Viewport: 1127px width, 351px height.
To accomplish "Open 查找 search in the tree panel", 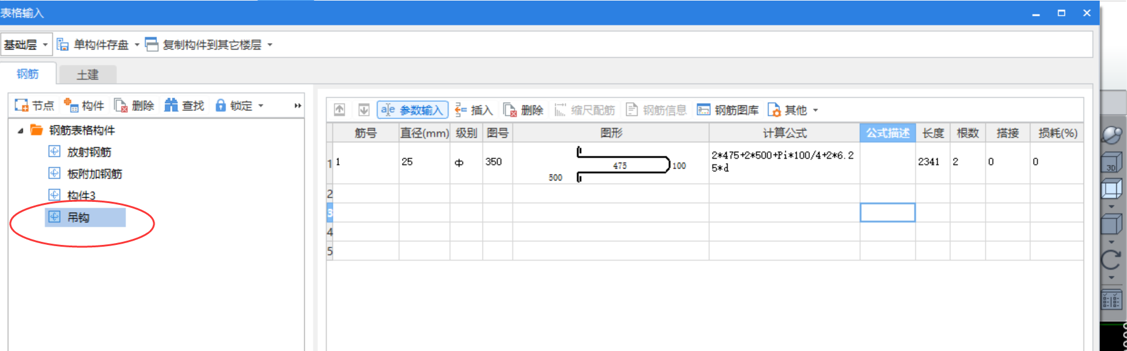I will coord(184,105).
